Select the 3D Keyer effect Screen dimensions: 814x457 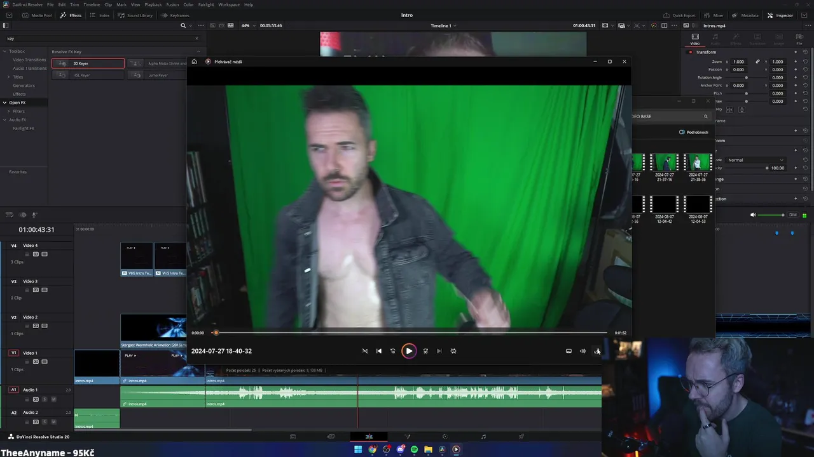coord(88,63)
